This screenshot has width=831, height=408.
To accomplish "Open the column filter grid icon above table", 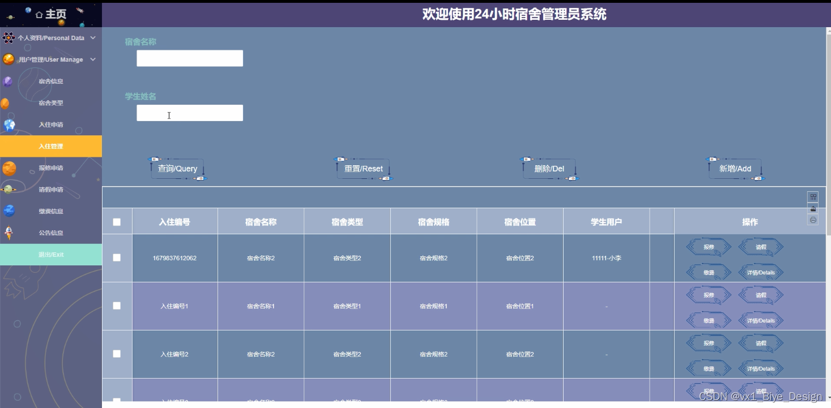I will coord(813,197).
